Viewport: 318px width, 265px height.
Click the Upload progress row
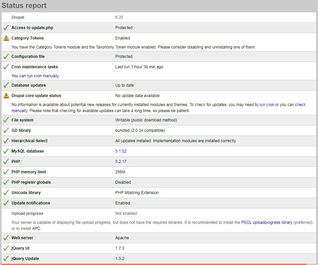point(27,213)
